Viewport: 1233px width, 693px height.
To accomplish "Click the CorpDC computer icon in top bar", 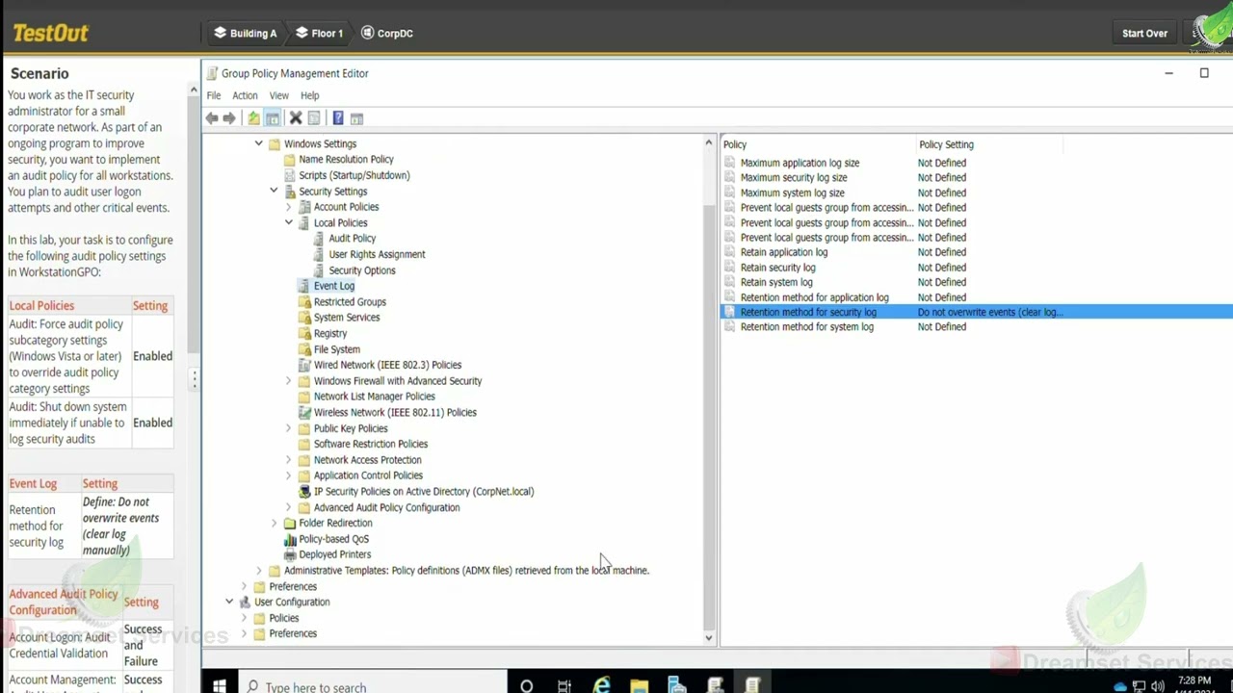I will click(367, 33).
